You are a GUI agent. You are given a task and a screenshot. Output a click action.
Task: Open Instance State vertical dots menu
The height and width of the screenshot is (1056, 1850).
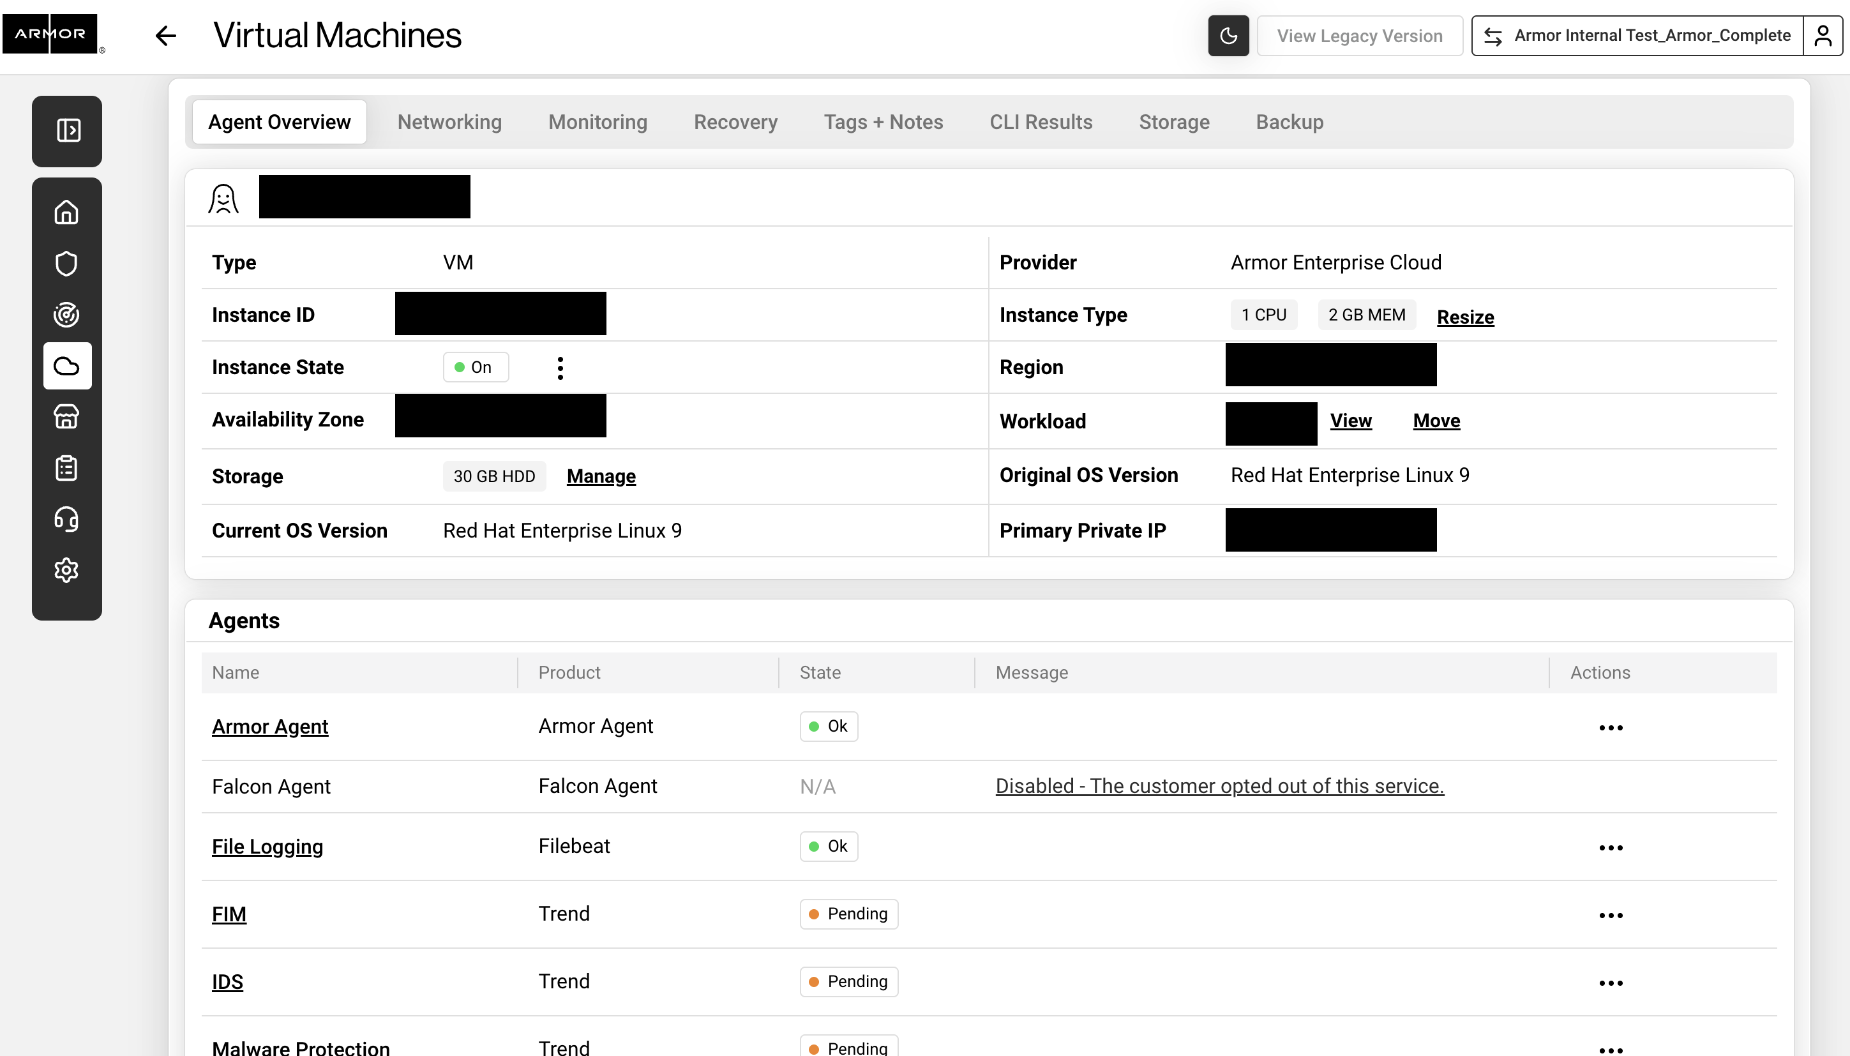click(560, 368)
